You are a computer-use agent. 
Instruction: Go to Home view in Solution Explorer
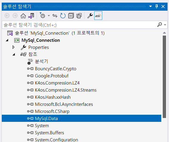[x=23, y=16]
